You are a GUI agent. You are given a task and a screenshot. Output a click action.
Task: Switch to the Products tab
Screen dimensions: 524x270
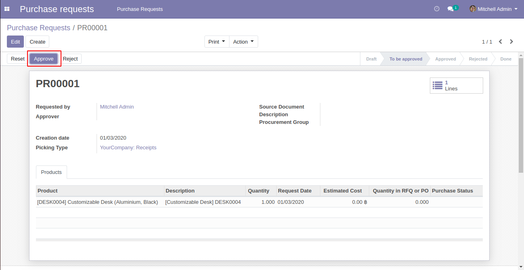click(x=51, y=172)
